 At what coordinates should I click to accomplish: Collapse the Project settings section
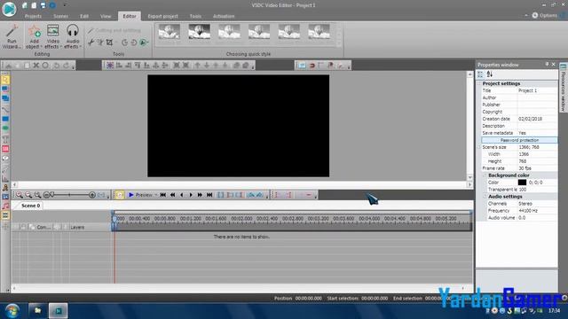479,83
